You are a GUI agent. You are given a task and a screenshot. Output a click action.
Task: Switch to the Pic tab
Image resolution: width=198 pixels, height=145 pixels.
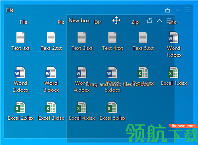(61, 22)
